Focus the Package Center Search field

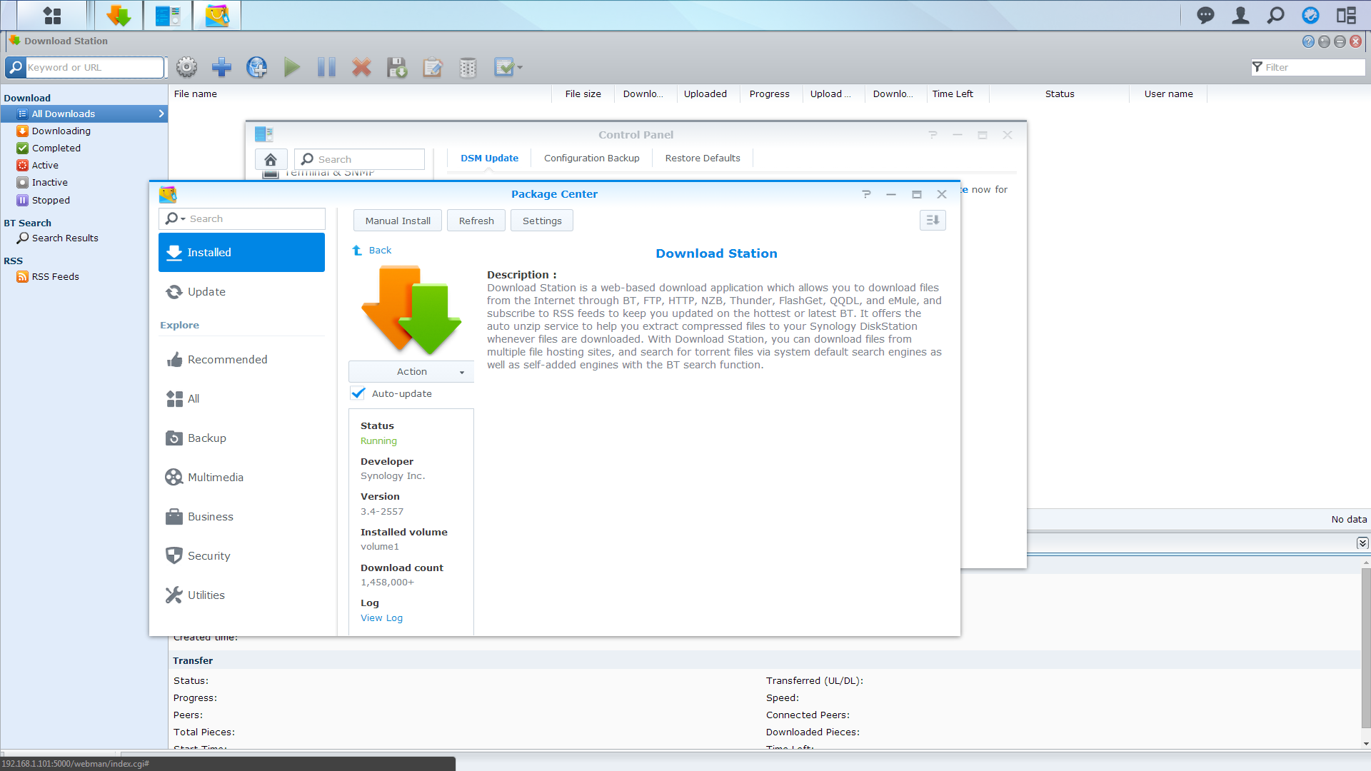coord(241,218)
